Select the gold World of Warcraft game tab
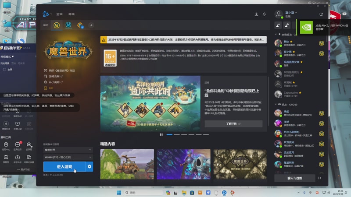Image resolution: width=351 pixels, height=197 pixels. tap(57, 25)
